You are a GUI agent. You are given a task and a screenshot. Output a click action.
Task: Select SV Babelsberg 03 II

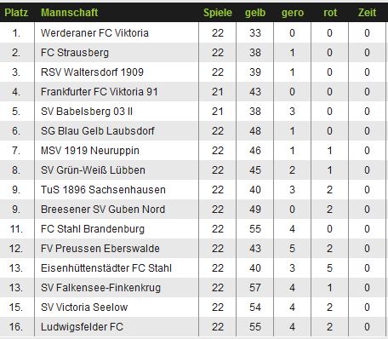click(87, 112)
